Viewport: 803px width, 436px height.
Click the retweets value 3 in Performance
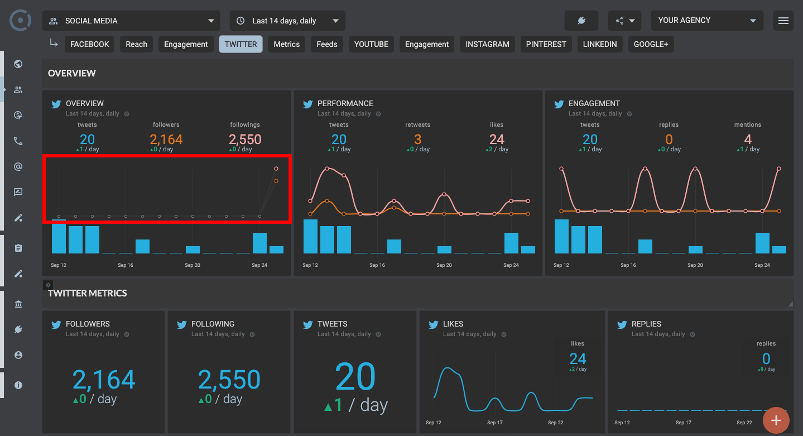click(x=418, y=139)
